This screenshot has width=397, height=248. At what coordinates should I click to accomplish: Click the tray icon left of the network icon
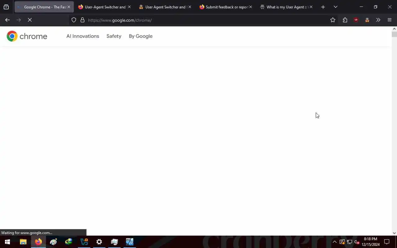pyautogui.click(x=342, y=242)
